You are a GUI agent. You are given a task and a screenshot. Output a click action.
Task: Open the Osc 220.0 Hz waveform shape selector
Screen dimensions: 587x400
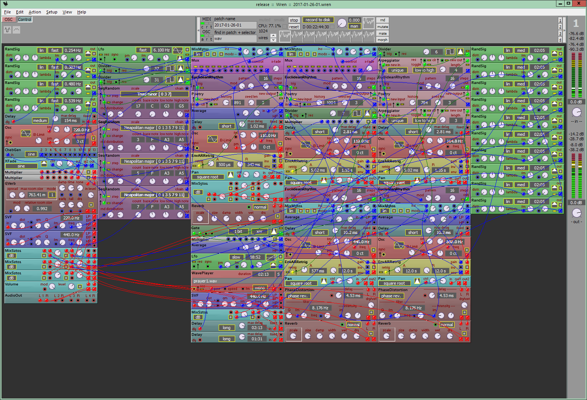click(x=26, y=133)
